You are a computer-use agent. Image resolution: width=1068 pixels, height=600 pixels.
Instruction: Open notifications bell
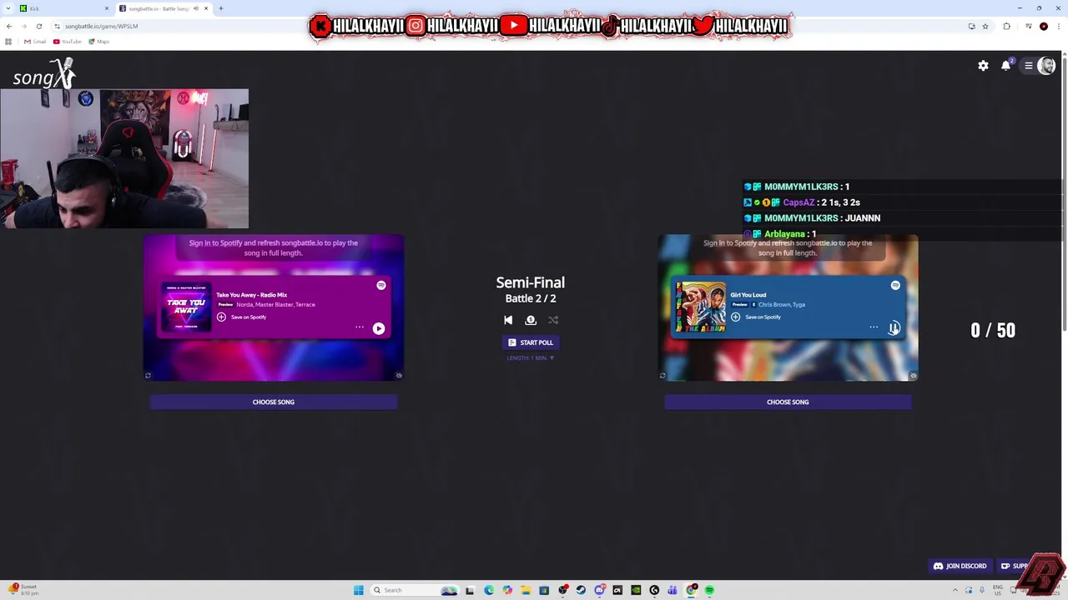click(x=1006, y=65)
